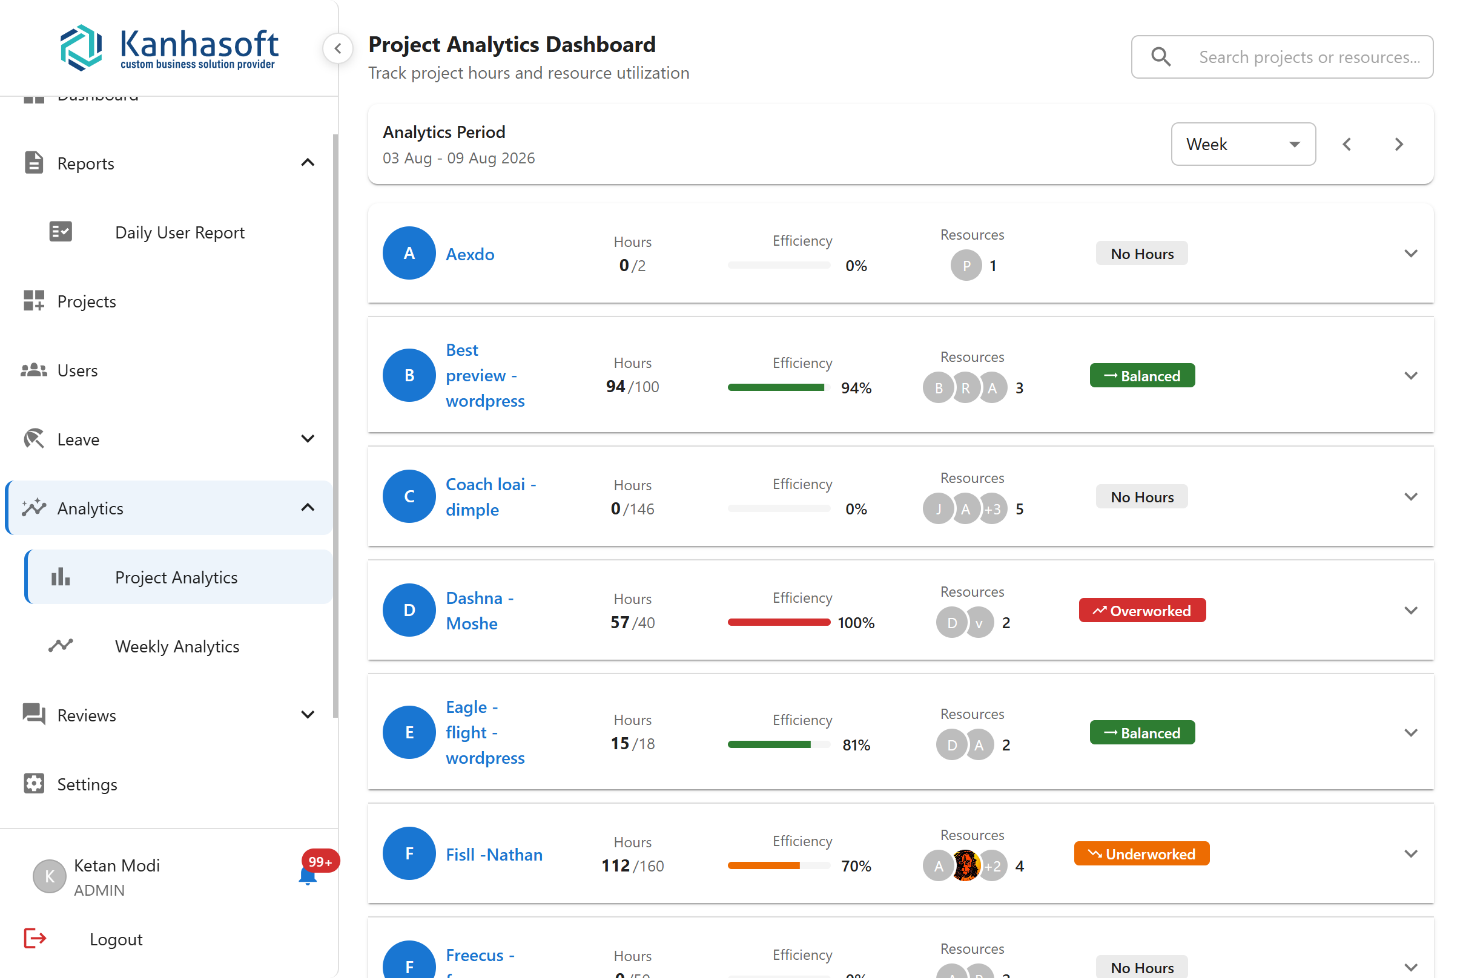
Task: Expand the Reviews menu chevron
Action: pos(308,715)
